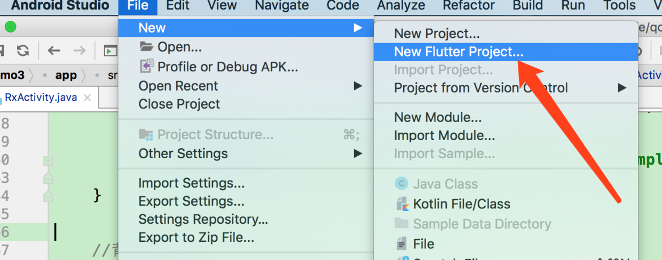
Task: Expand the Other Settings submenu
Action: tap(357, 153)
